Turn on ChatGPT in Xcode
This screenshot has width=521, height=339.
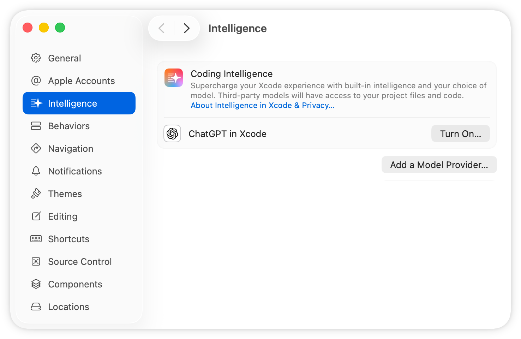tap(460, 133)
